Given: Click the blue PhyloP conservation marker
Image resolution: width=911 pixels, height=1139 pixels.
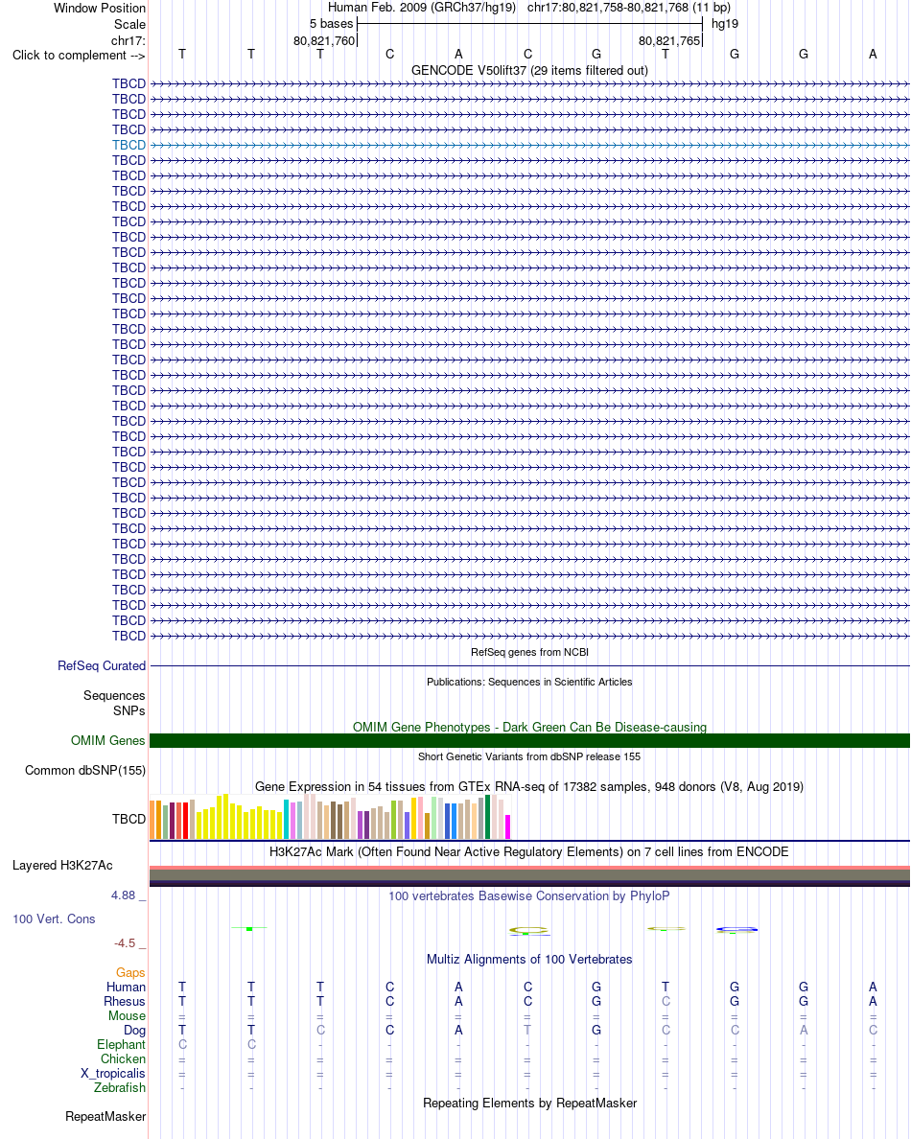Looking at the screenshot, I should [736, 929].
